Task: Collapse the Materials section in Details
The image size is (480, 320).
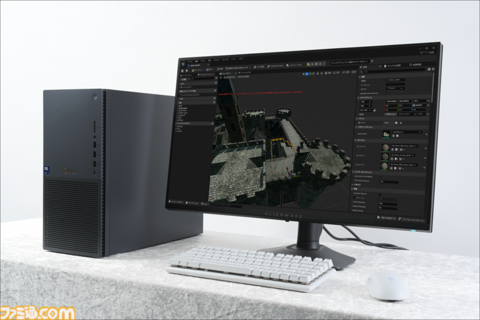Action: [355, 140]
